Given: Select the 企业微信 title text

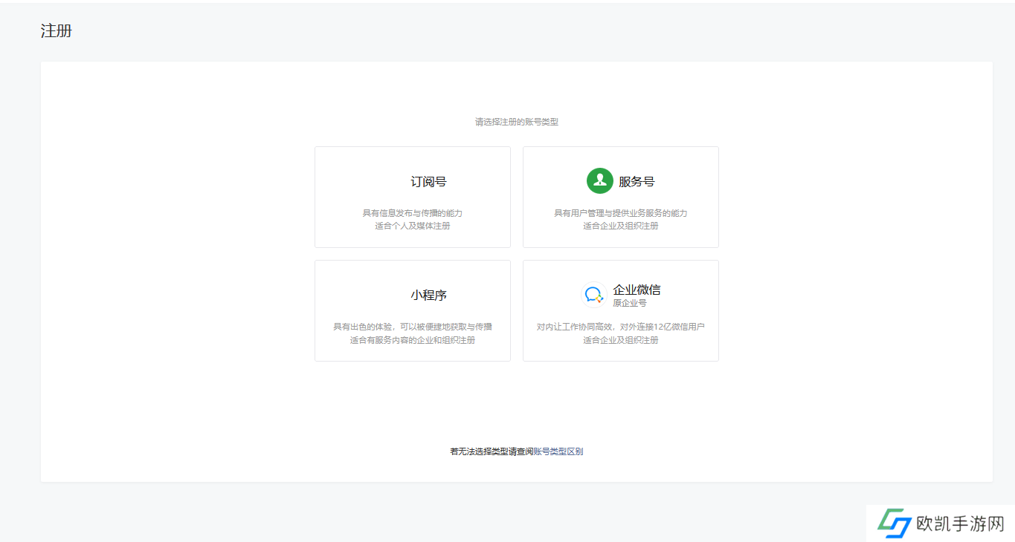Looking at the screenshot, I should tap(637, 290).
